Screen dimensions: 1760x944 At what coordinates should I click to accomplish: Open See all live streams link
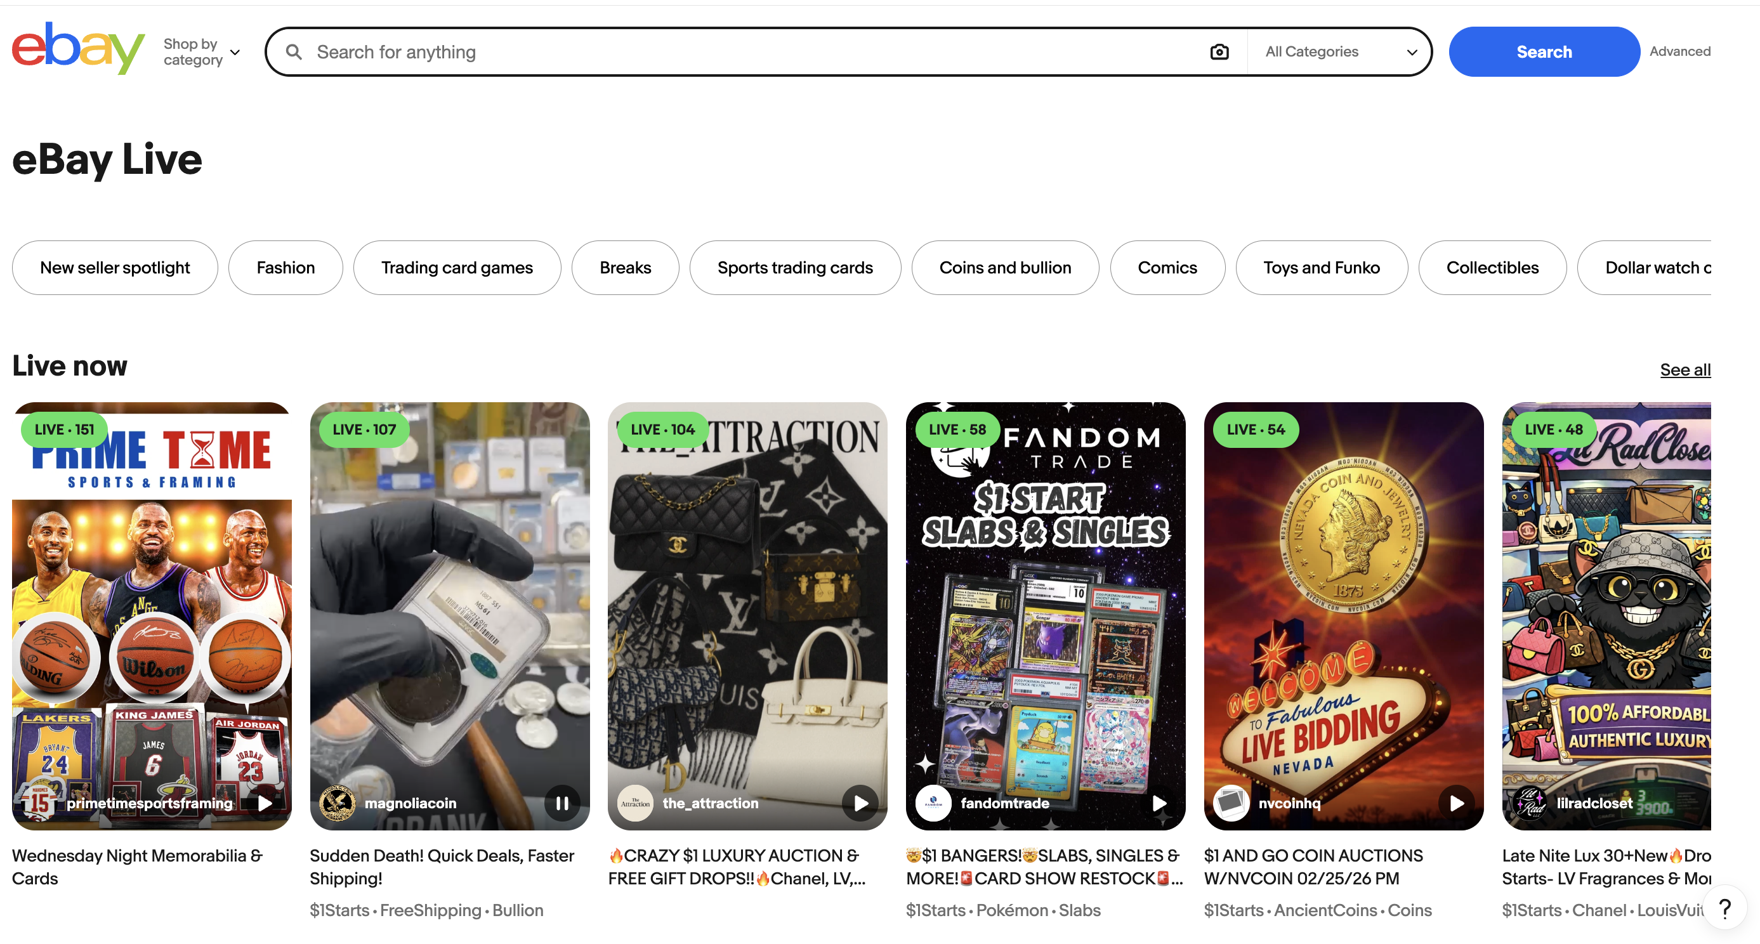[x=1685, y=369]
